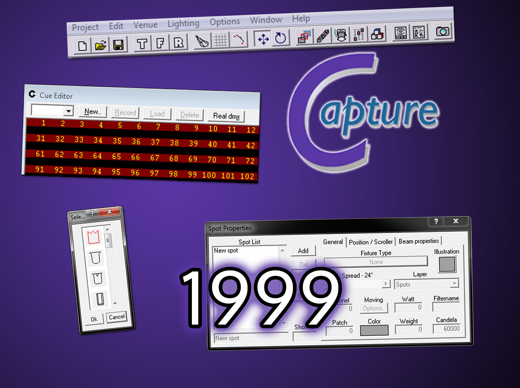The image size is (520, 388).
Task: Click help question mark in Spot Properties
Action: (x=436, y=221)
